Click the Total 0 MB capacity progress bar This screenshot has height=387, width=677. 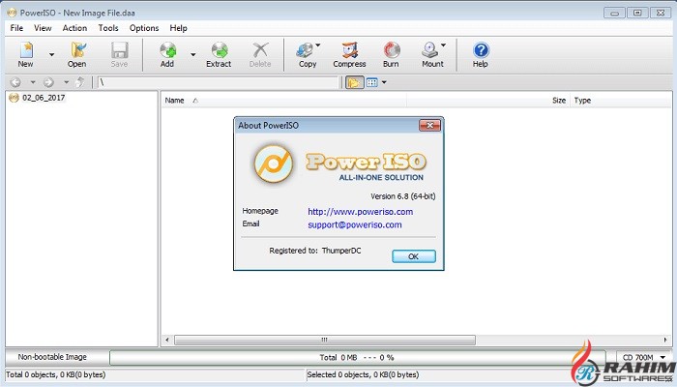click(x=357, y=357)
